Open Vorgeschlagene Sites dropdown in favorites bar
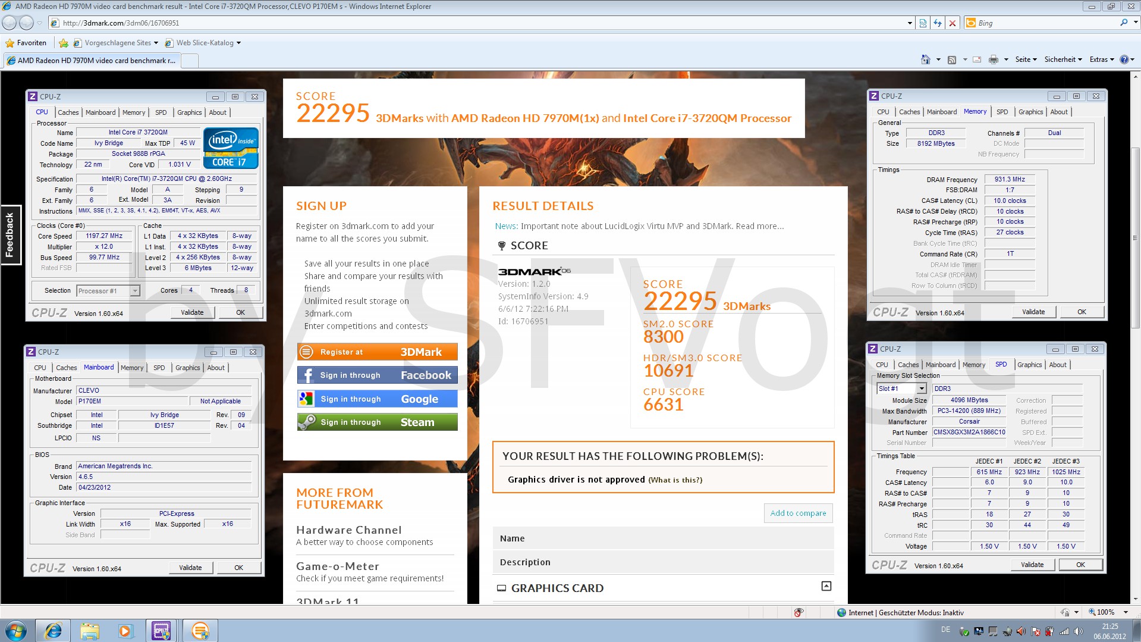Screen dimensions: 1141x642 [x=115, y=43]
